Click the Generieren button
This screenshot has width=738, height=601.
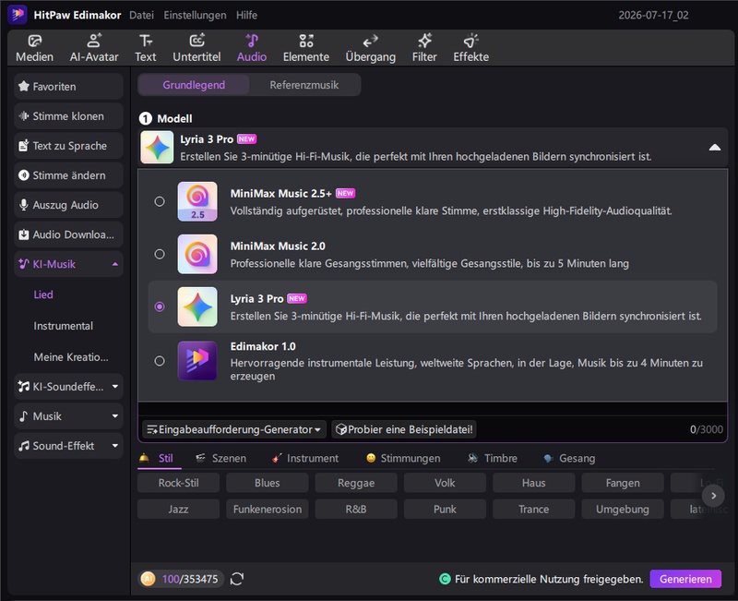click(x=685, y=579)
